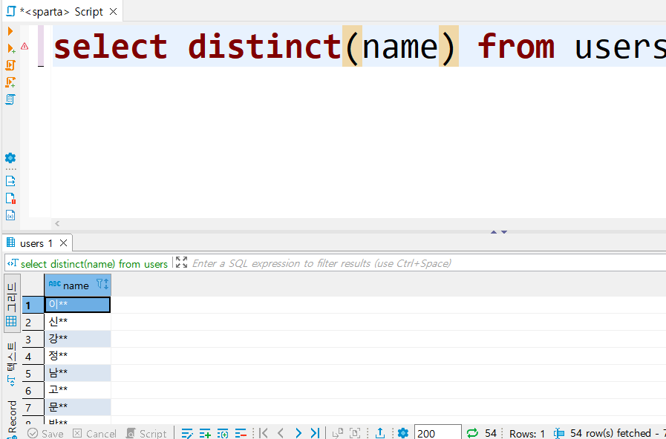Jump to the first row
This screenshot has height=439, width=666.
264,433
